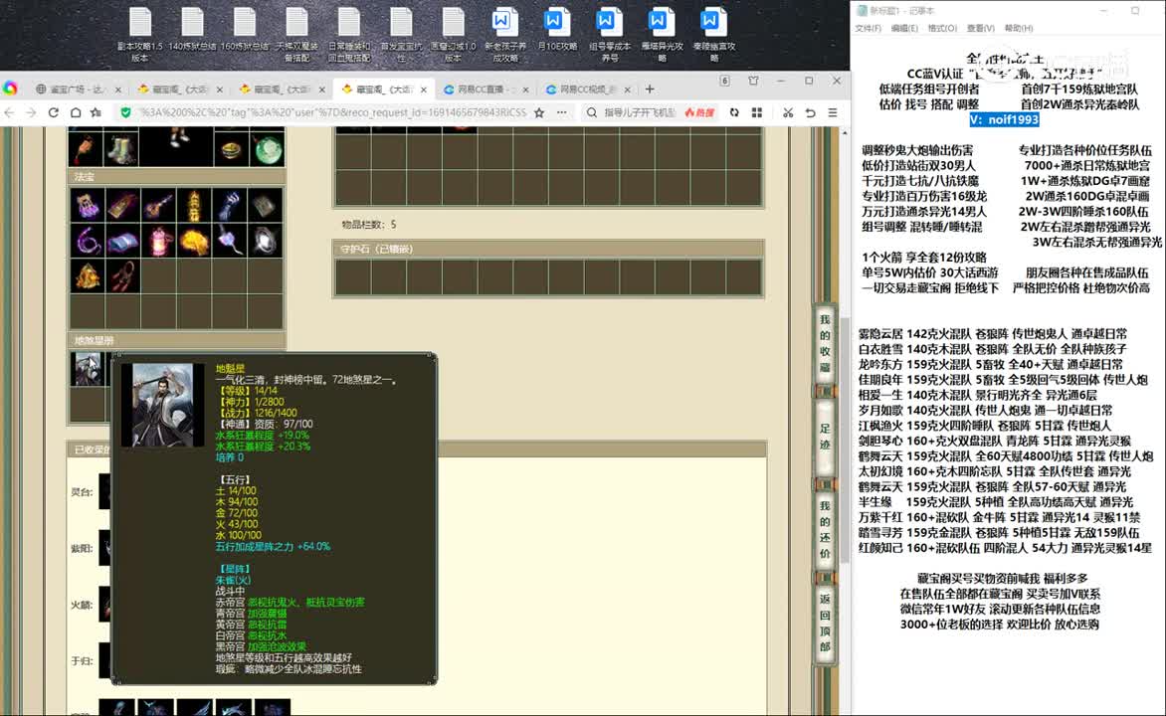
Task: Open the scissors screenshot tool in browser
Action: pyautogui.click(x=788, y=112)
